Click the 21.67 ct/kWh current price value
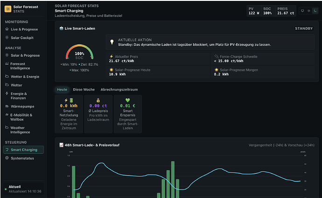 click(121, 61)
